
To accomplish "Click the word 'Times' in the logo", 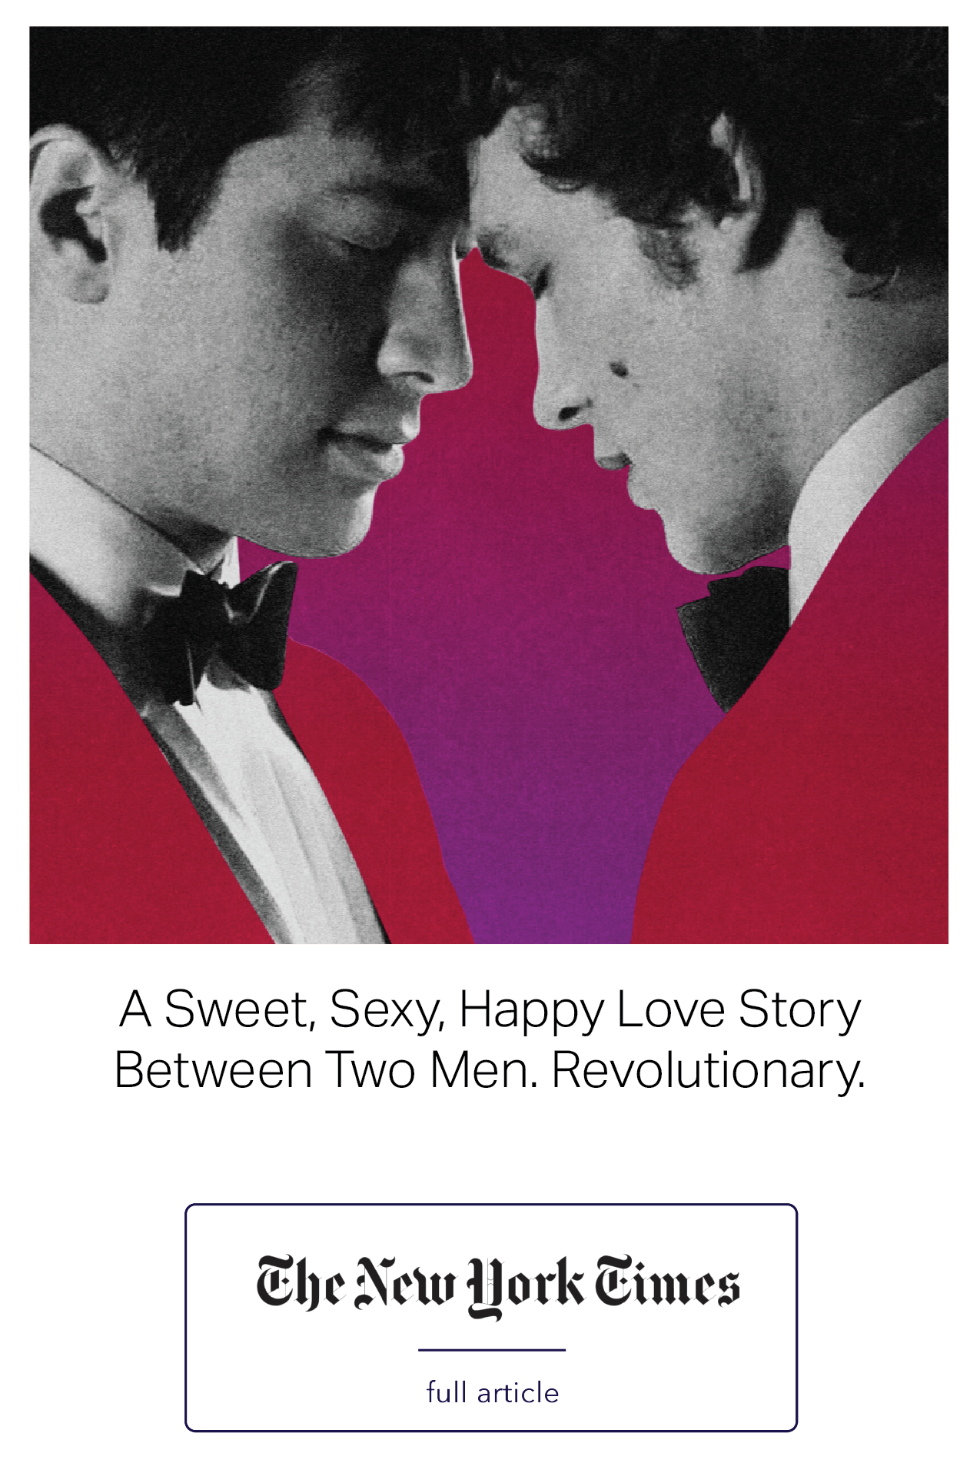I will 667,1282.
